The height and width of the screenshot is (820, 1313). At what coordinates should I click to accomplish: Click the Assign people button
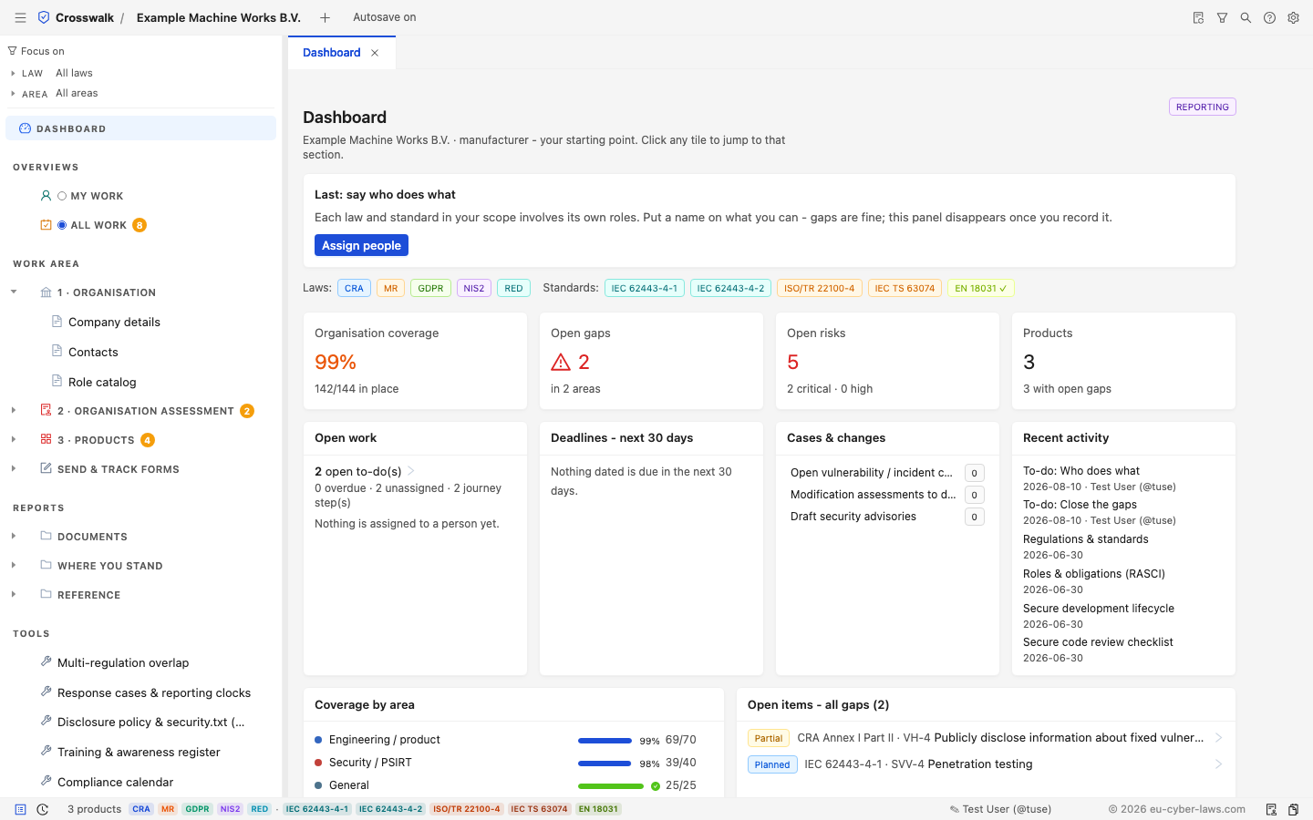click(x=361, y=245)
